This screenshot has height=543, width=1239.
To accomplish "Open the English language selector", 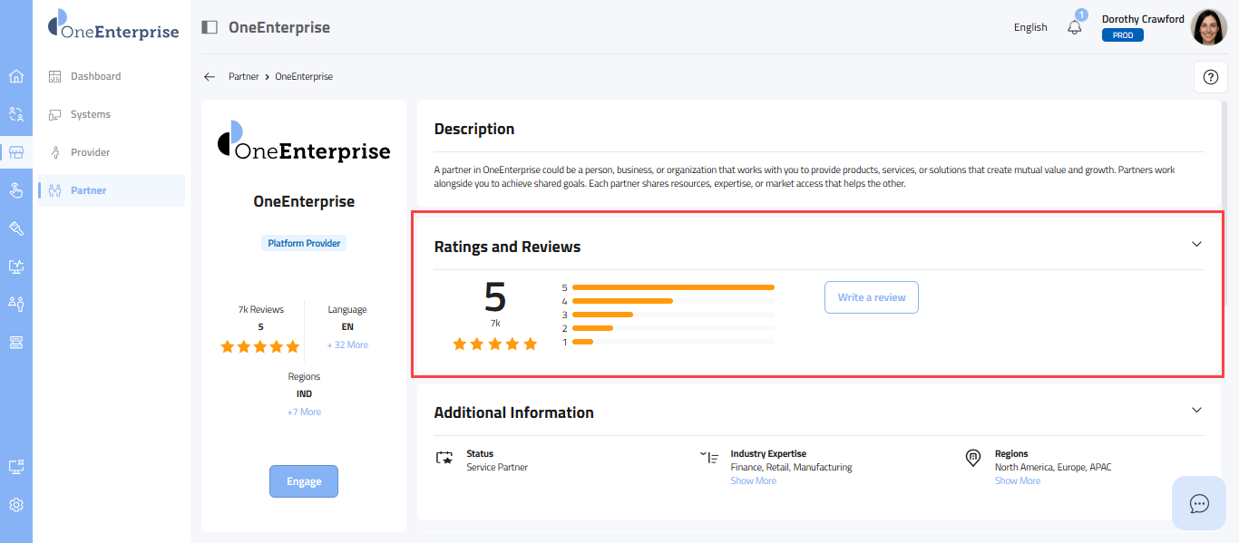I will coord(1030,27).
